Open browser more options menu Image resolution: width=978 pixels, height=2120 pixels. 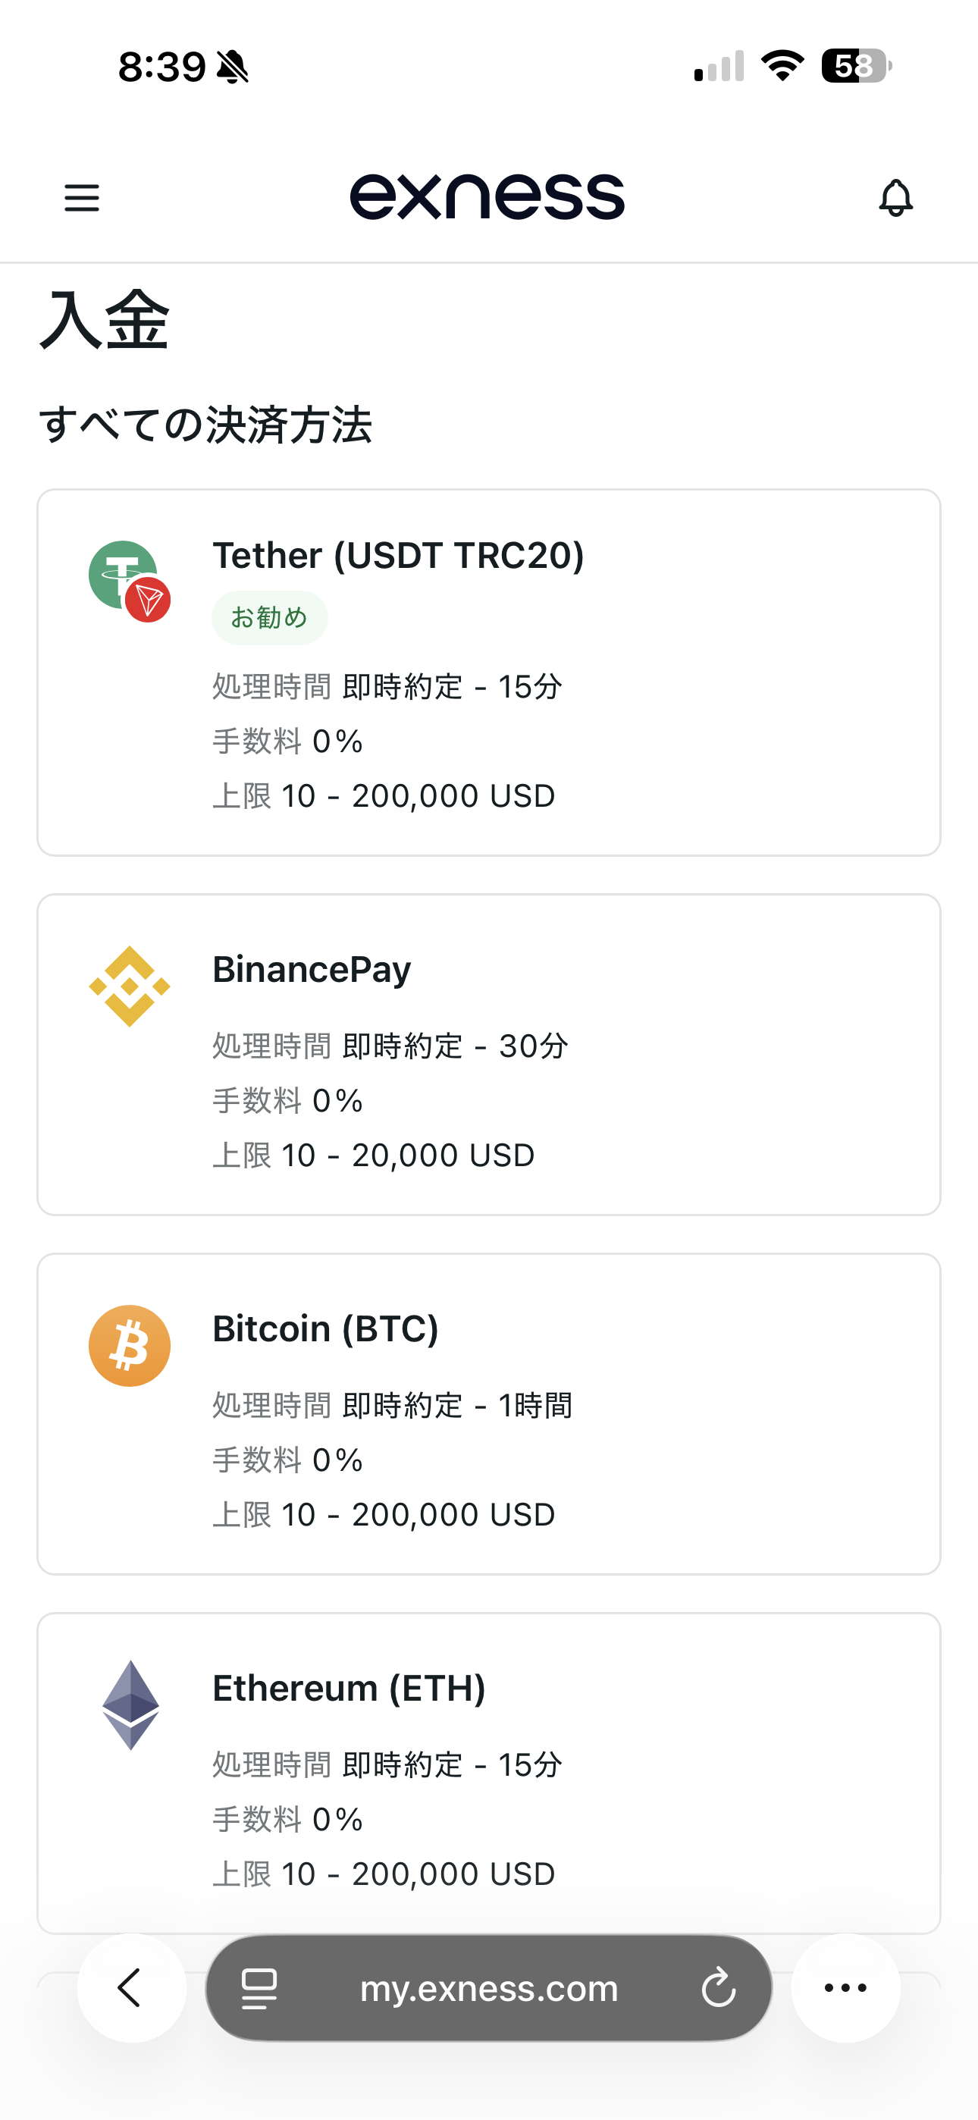coord(845,1988)
